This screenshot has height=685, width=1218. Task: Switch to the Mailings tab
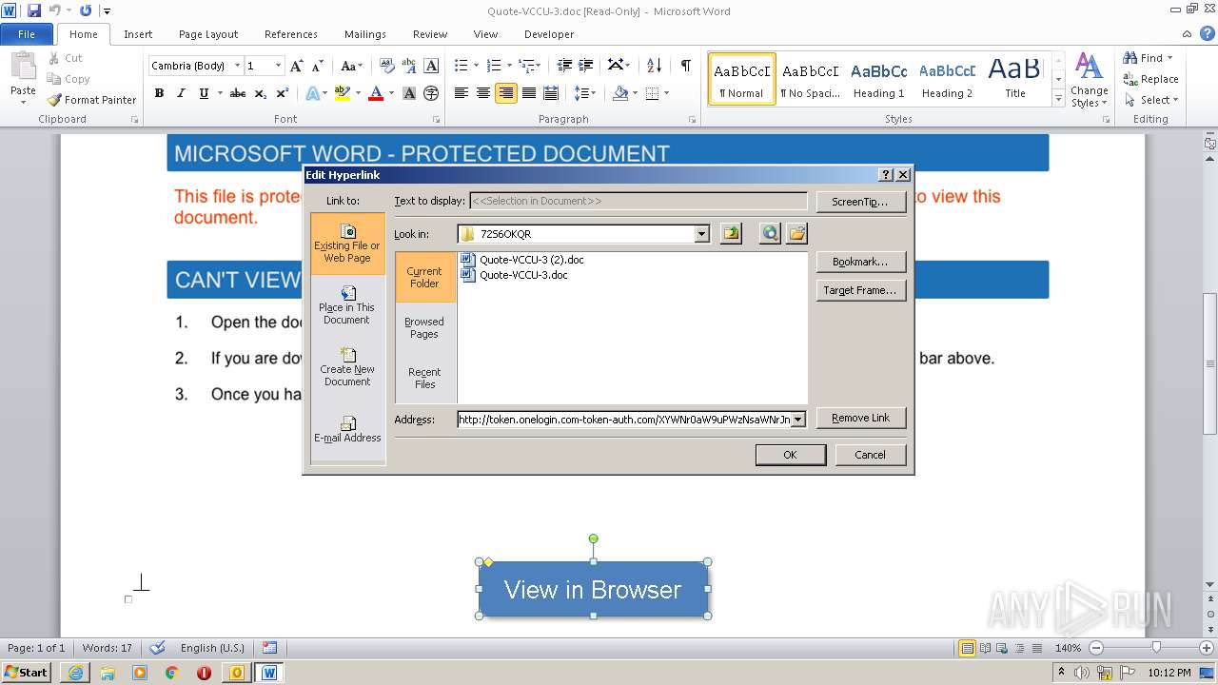click(365, 34)
